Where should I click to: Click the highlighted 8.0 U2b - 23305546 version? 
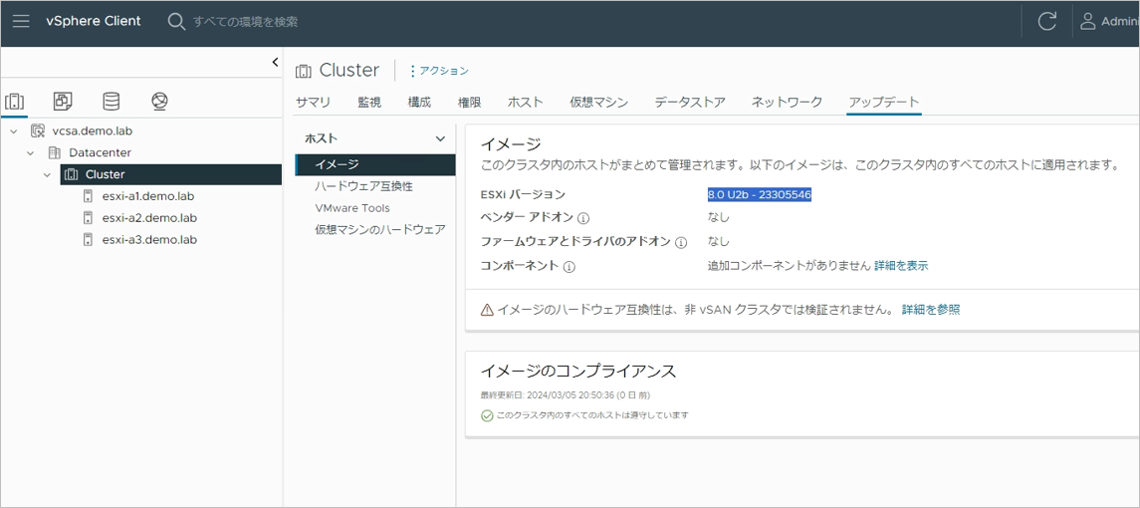(x=760, y=195)
